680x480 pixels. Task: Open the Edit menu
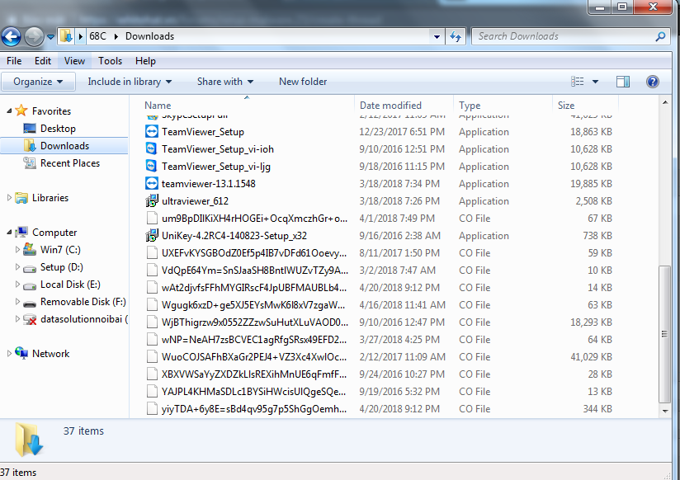(43, 61)
